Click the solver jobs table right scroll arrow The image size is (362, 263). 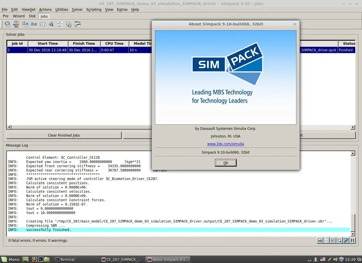point(353,127)
